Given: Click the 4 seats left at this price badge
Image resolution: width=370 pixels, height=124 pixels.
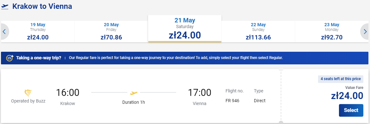Looking at the screenshot, I should click(x=341, y=79).
